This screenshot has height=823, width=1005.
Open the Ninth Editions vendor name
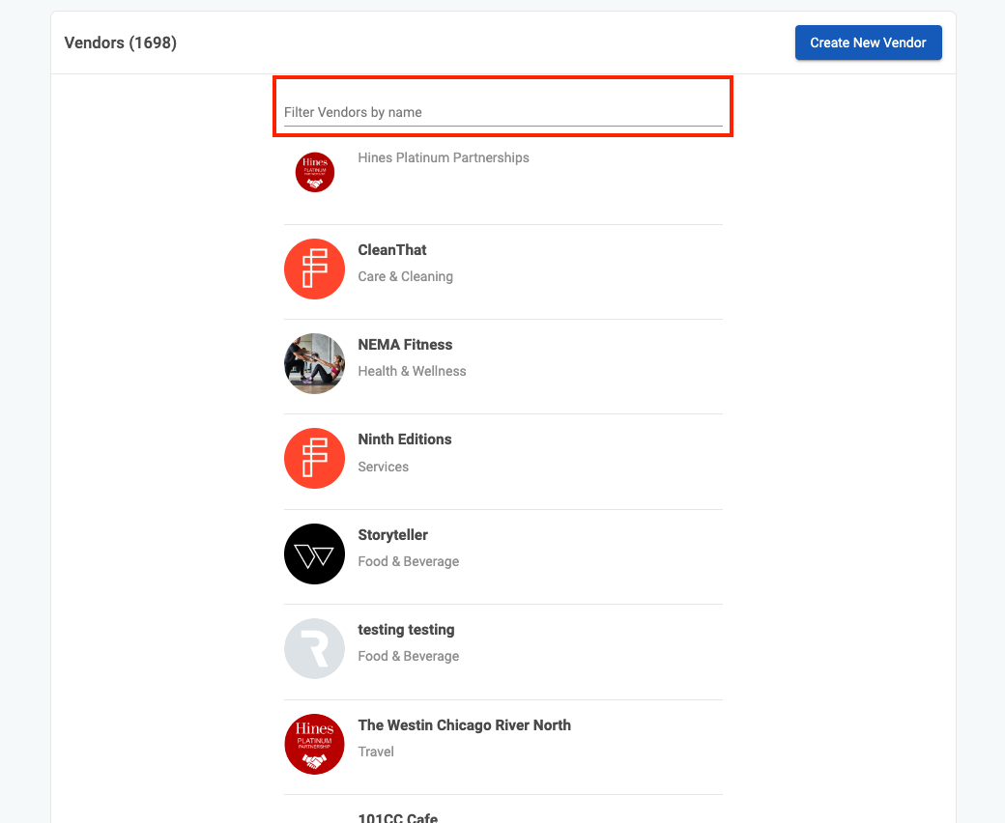[x=405, y=440]
